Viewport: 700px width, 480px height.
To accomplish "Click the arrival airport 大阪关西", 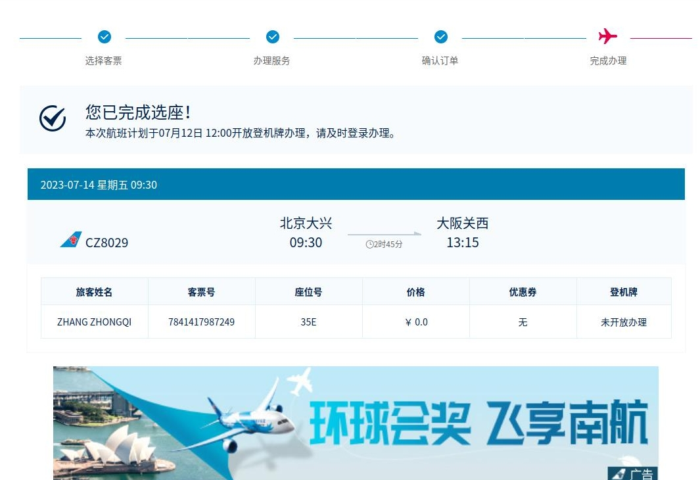I will 463,224.
